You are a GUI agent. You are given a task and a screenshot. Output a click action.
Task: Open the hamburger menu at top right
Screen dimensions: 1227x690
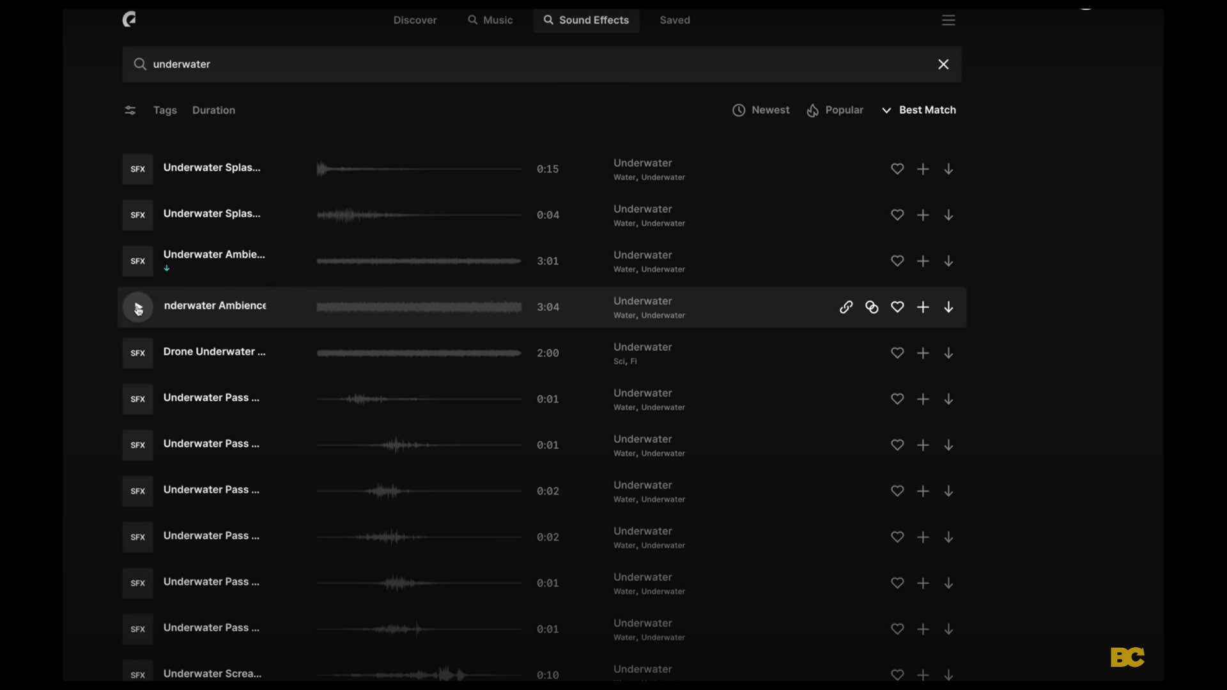948,20
